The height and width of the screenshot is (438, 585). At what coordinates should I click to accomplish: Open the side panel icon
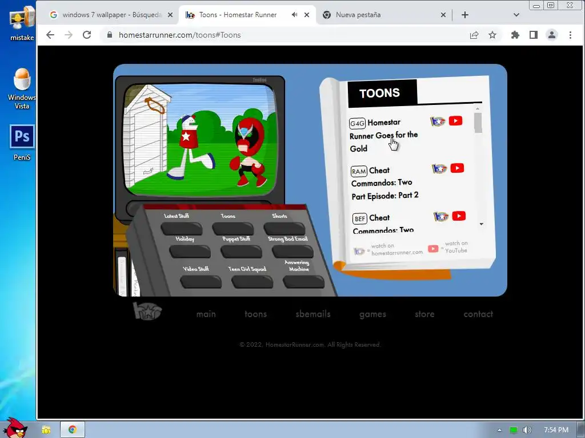pyautogui.click(x=534, y=35)
